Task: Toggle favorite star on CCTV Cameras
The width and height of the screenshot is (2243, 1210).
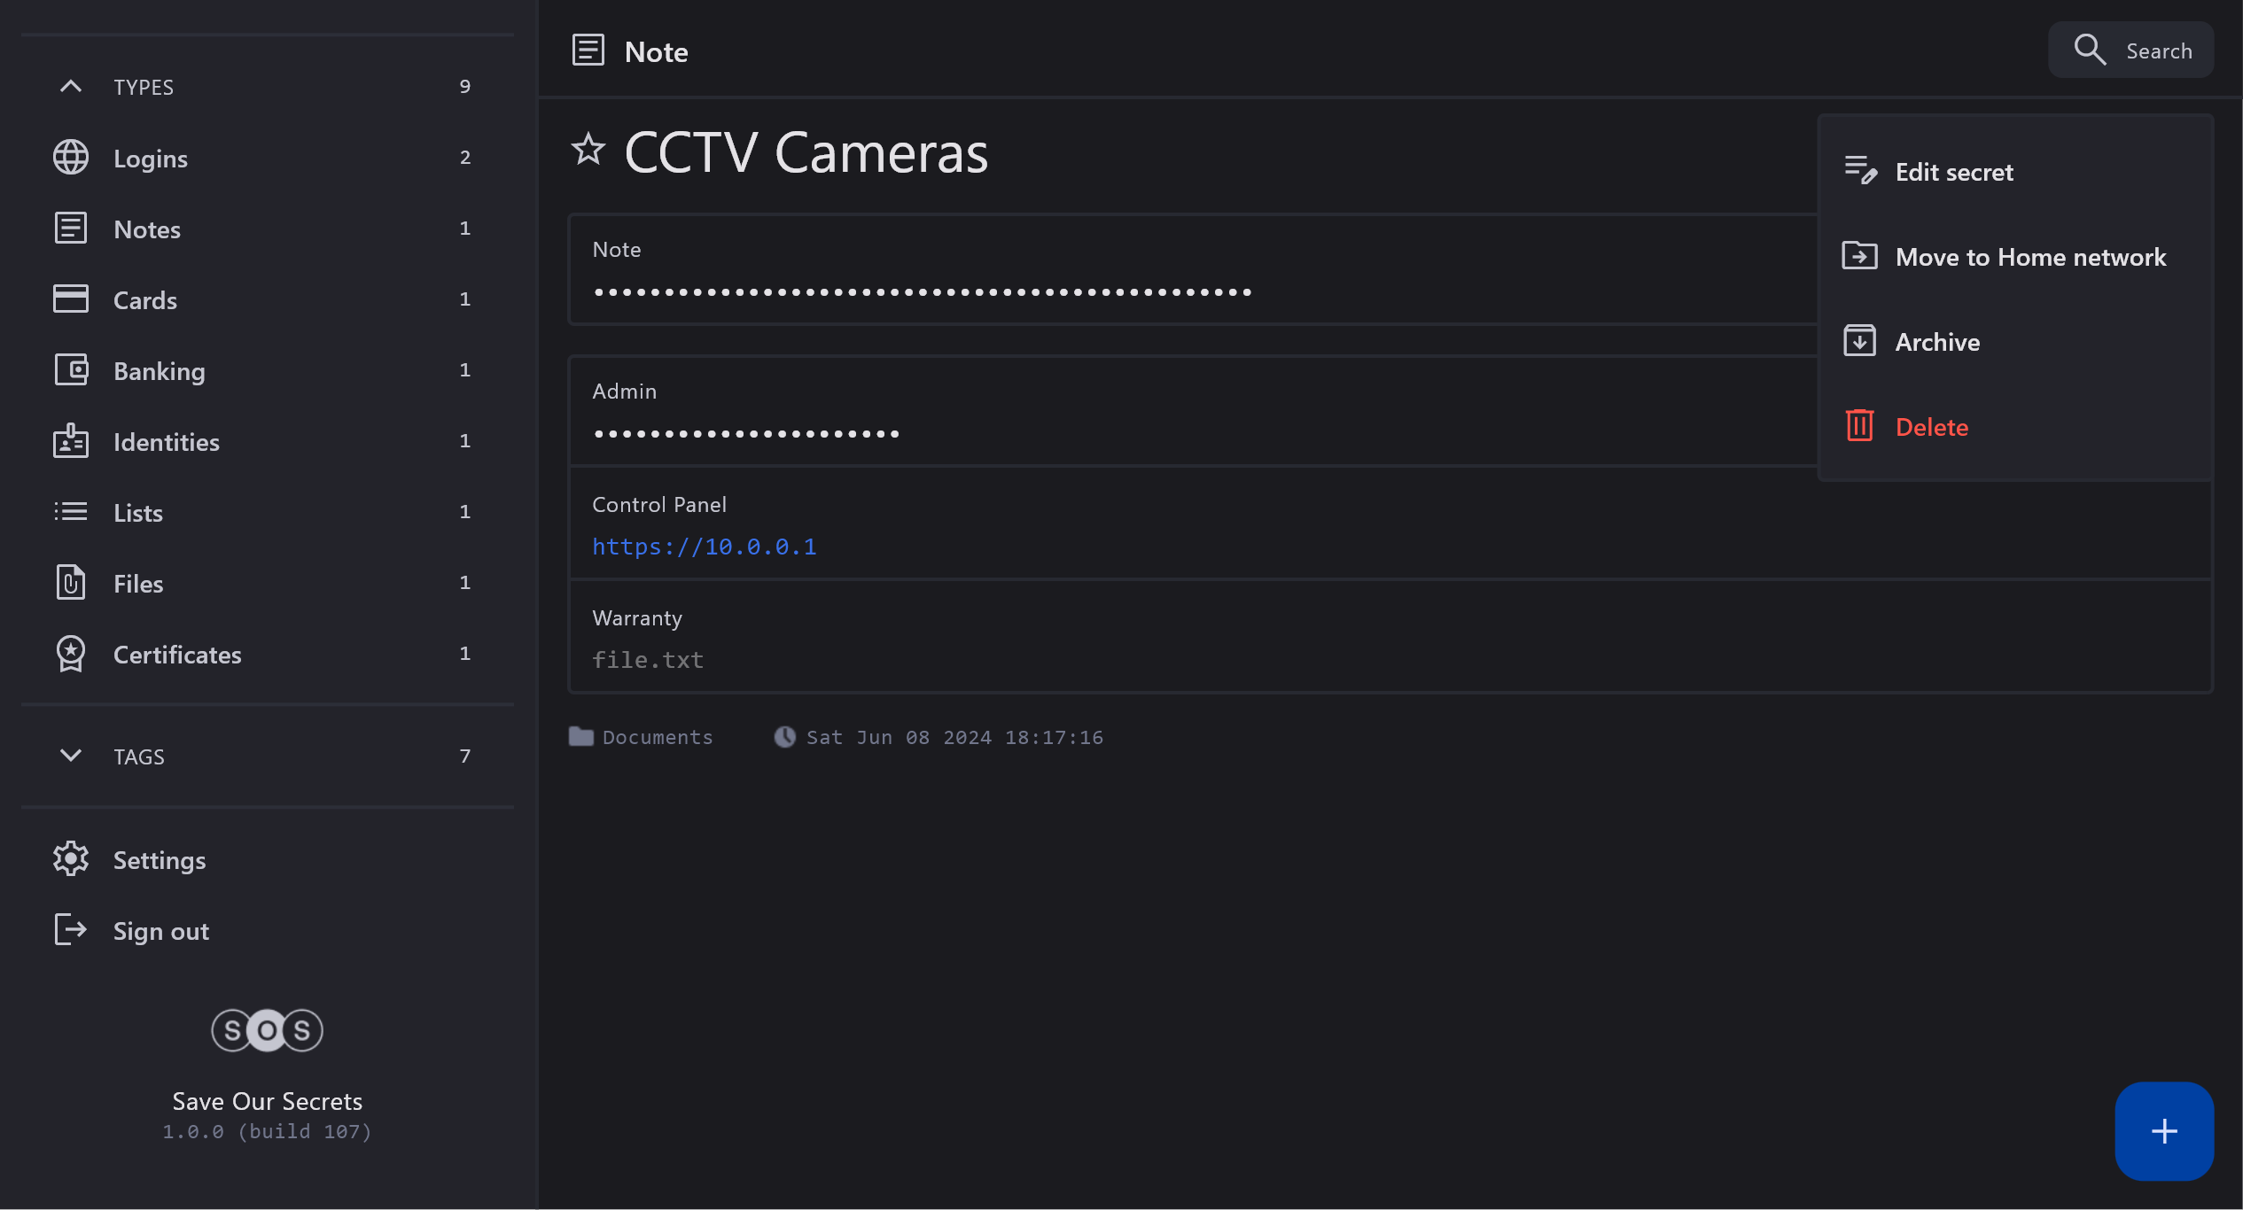Action: (x=588, y=151)
